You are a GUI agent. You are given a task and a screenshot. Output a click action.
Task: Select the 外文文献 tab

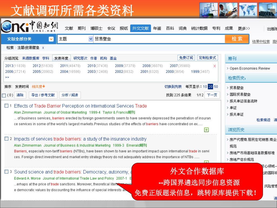point(140,28)
